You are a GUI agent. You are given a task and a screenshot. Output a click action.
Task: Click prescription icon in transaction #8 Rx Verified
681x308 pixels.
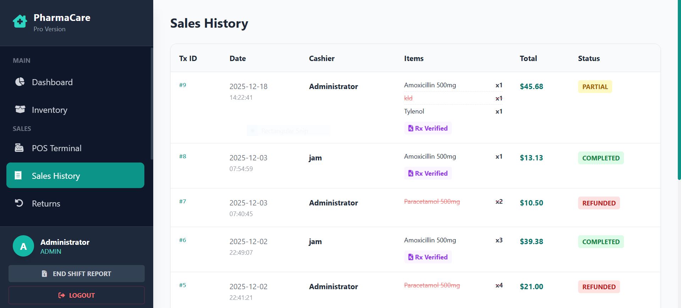411,174
